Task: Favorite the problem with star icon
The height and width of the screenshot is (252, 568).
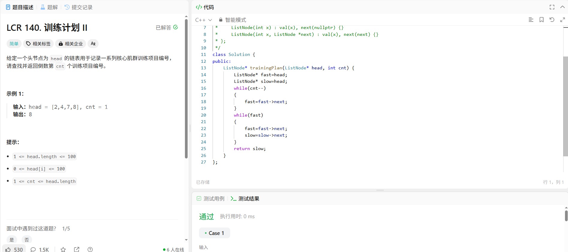Action: [63, 249]
